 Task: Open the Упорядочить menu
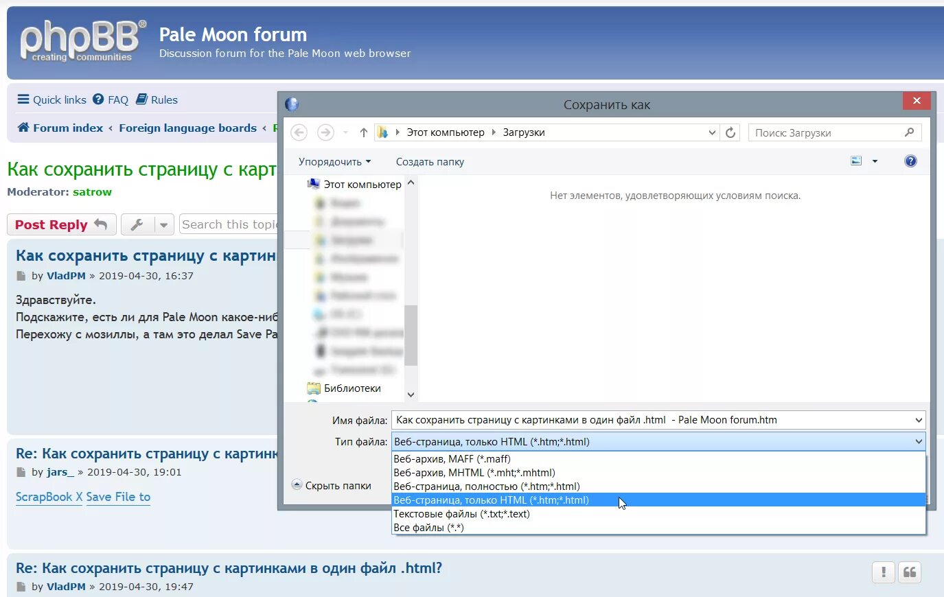point(334,162)
